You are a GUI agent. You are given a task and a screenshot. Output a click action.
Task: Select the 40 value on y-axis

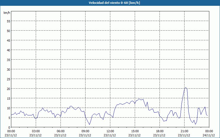(9, 50)
